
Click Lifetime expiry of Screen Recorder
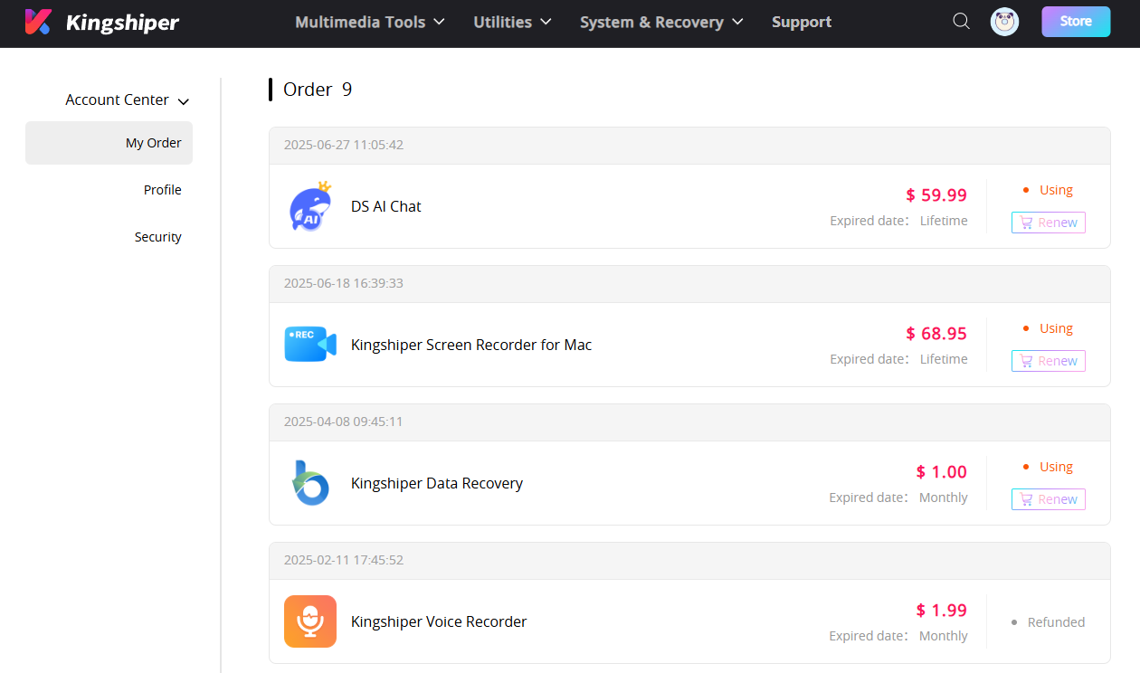(944, 359)
